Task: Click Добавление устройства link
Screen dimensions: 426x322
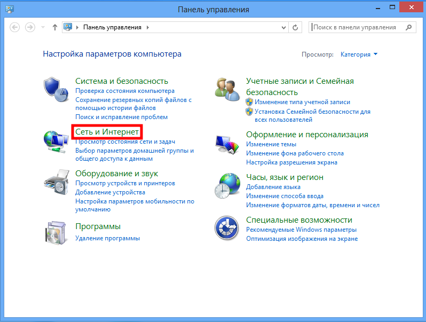Action: click(x=110, y=192)
